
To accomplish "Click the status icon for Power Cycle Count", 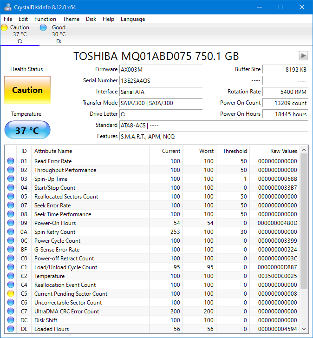I will coord(11,240).
